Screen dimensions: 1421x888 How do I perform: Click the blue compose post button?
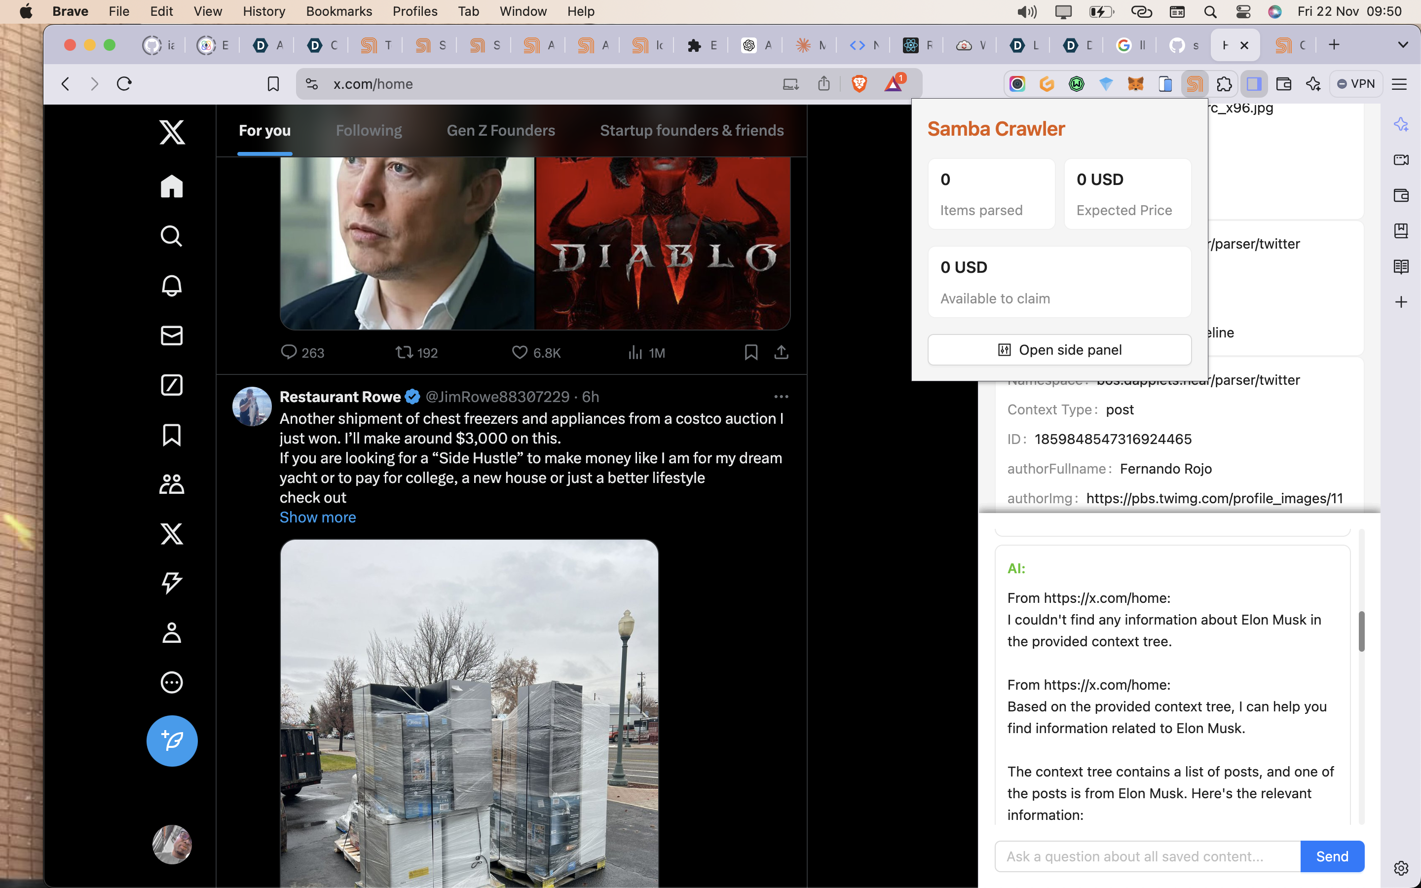[172, 740]
